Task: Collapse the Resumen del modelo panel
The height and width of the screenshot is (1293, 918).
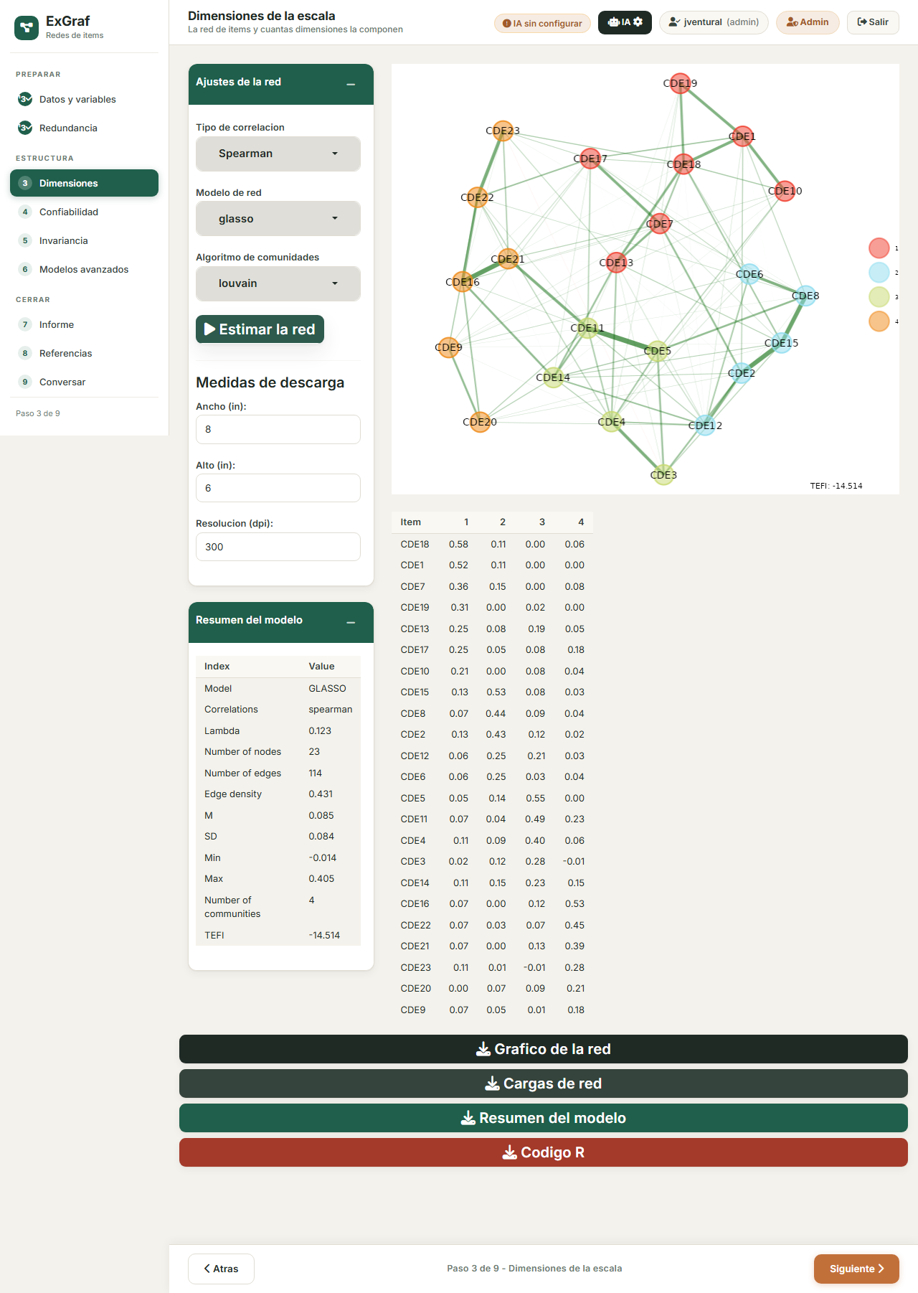Action: pyautogui.click(x=351, y=621)
